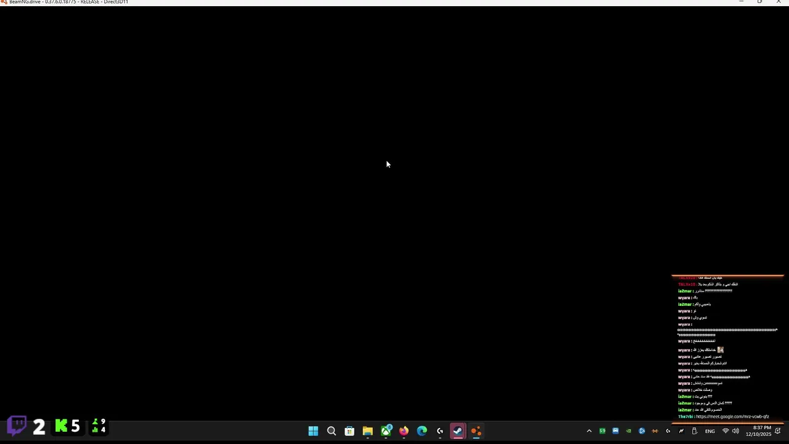The height and width of the screenshot is (444, 789).
Task: Open the blue circular tray icon
Action: pos(642,431)
